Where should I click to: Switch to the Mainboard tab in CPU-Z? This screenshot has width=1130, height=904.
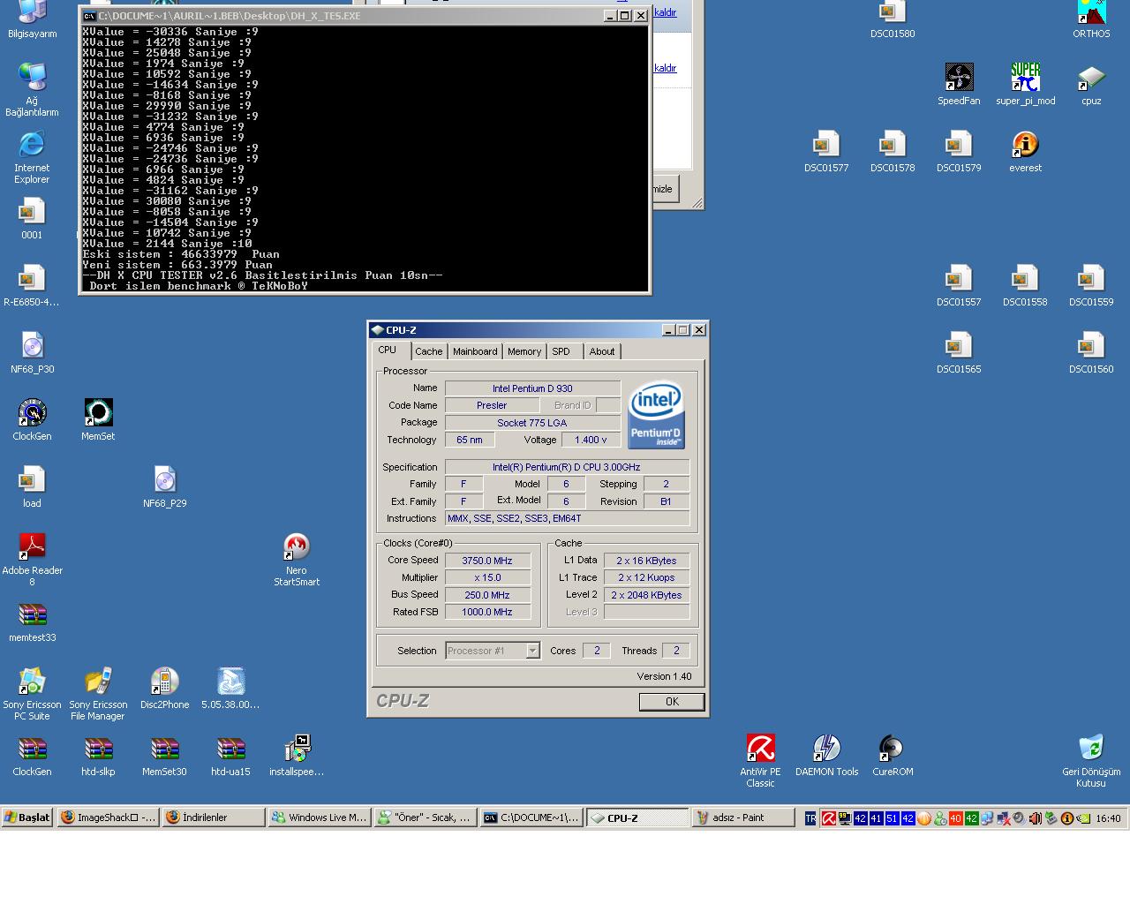(475, 351)
